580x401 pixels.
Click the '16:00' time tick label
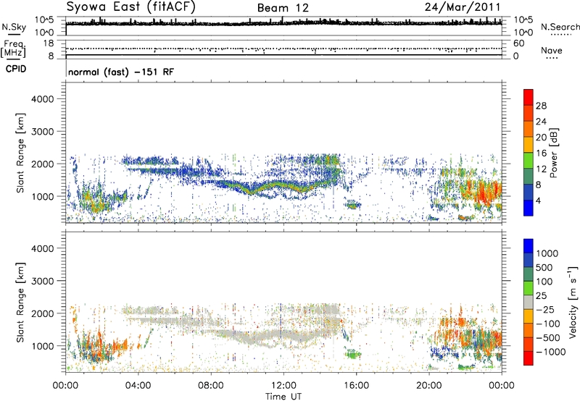(x=356, y=386)
